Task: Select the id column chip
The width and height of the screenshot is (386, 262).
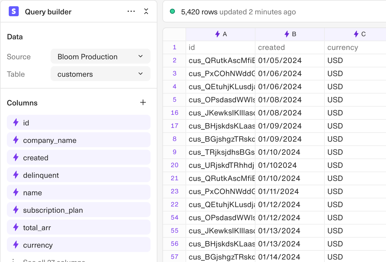Action: pyautogui.click(x=79, y=123)
